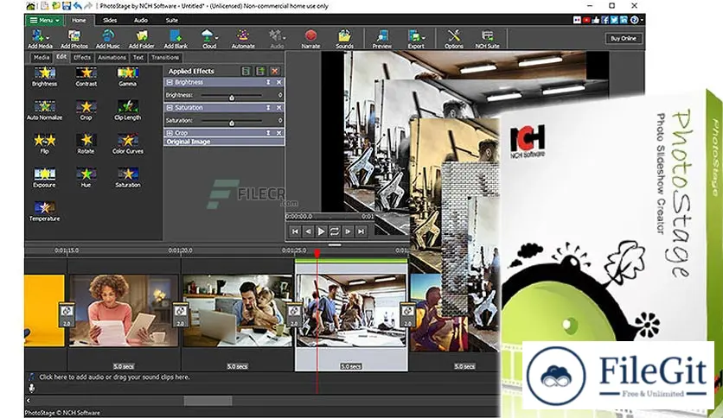Select the Contrast effect icon
The height and width of the screenshot is (418, 723).
click(86, 73)
